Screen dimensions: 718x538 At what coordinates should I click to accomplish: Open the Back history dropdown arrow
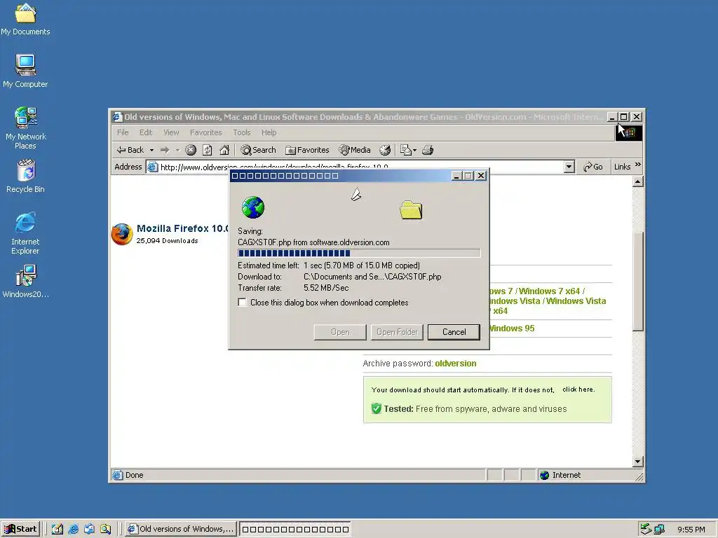pyautogui.click(x=151, y=150)
